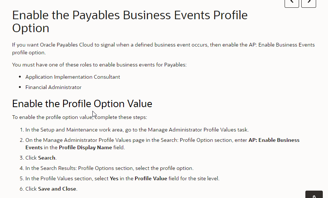This screenshot has height=198, width=328.
Task: Go to the next topic arrow
Action: coord(309,2)
